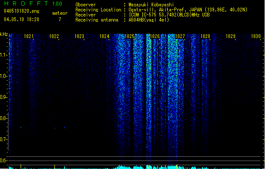This screenshot has width=265, height=169.
Task: Click the 1829 time marker
Action: (230, 36)
